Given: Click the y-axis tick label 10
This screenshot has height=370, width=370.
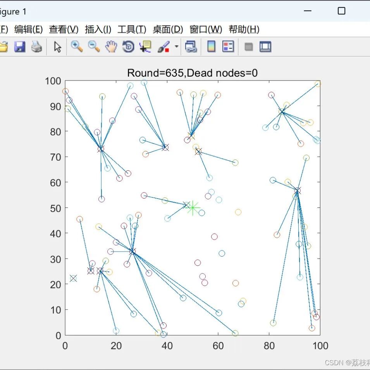Looking at the screenshot, I should 55,310.
